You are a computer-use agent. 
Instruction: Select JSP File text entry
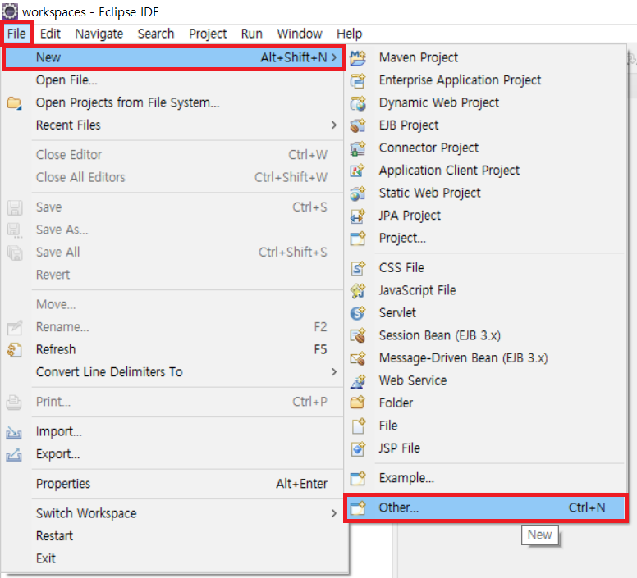point(399,448)
